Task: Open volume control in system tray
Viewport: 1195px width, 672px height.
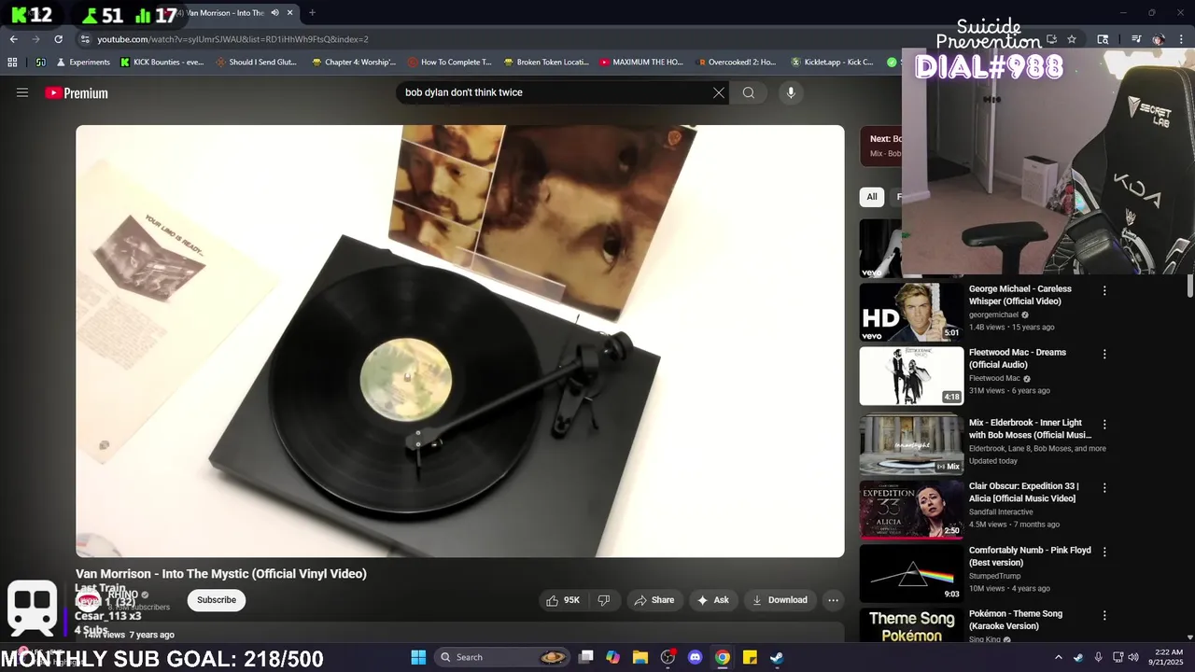Action: click(1133, 657)
